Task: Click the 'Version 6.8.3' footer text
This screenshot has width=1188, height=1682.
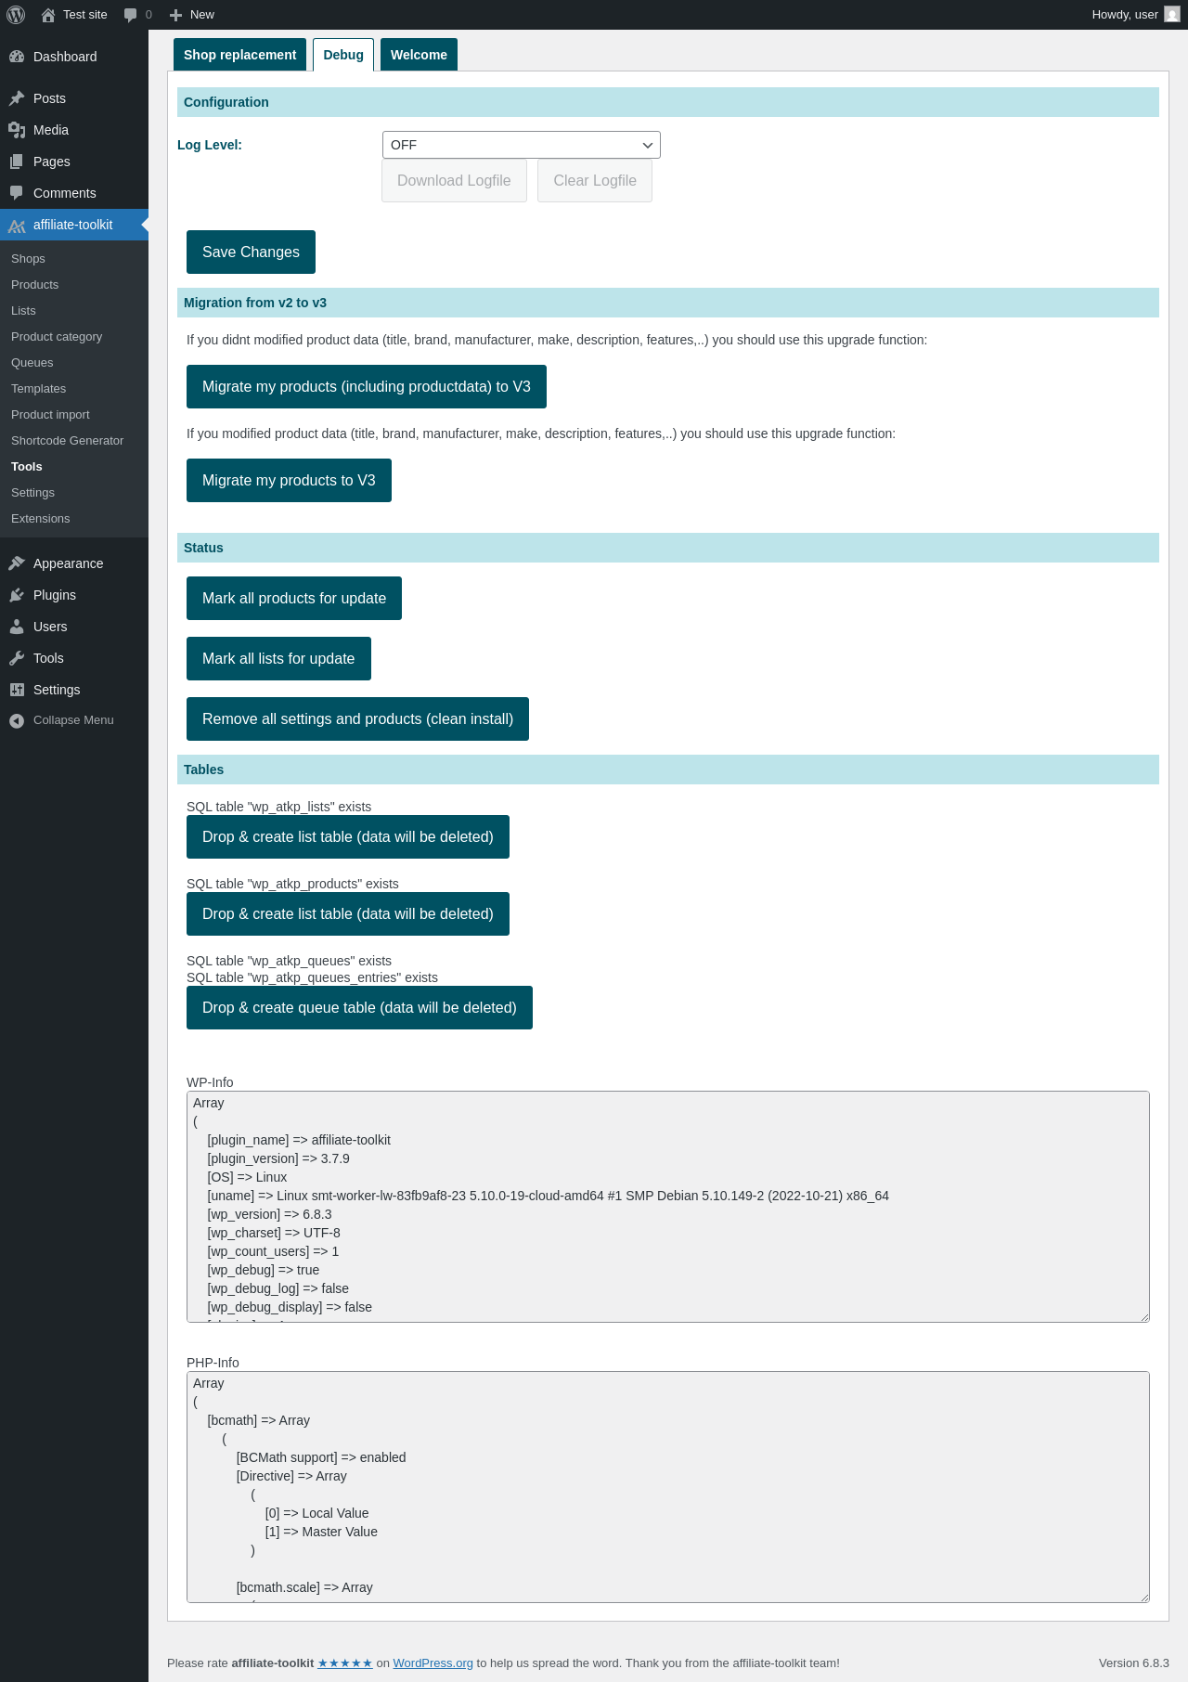Action: coord(1134,1663)
